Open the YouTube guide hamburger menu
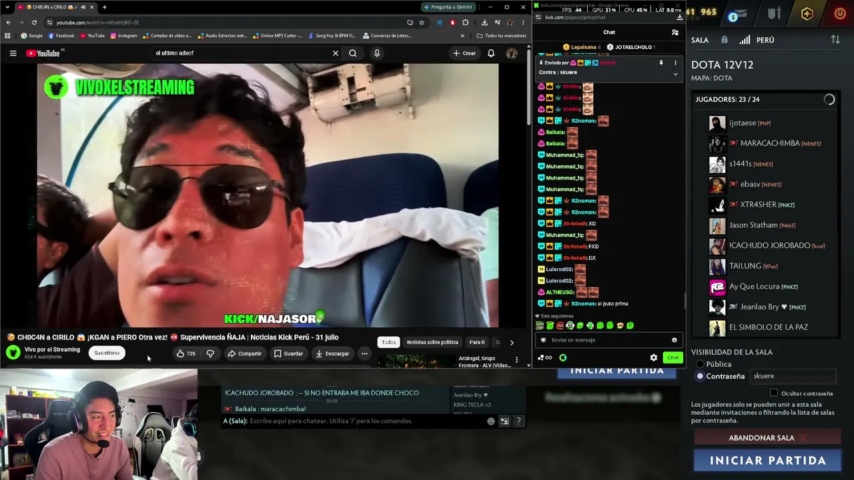Viewport: 854px width, 480px height. click(13, 53)
